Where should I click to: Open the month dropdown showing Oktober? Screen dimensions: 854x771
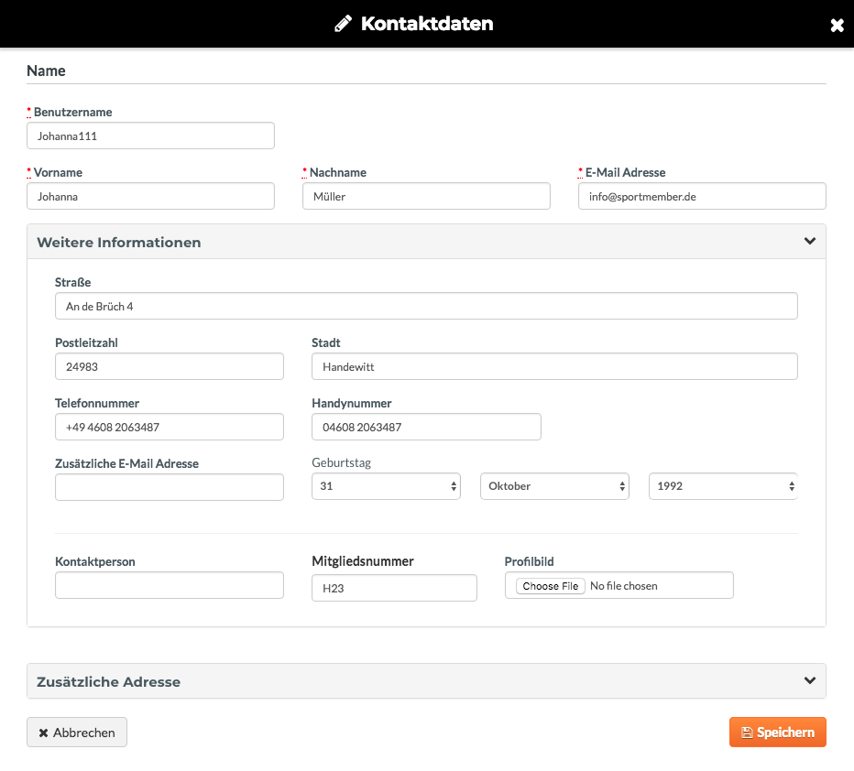click(x=554, y=486)
